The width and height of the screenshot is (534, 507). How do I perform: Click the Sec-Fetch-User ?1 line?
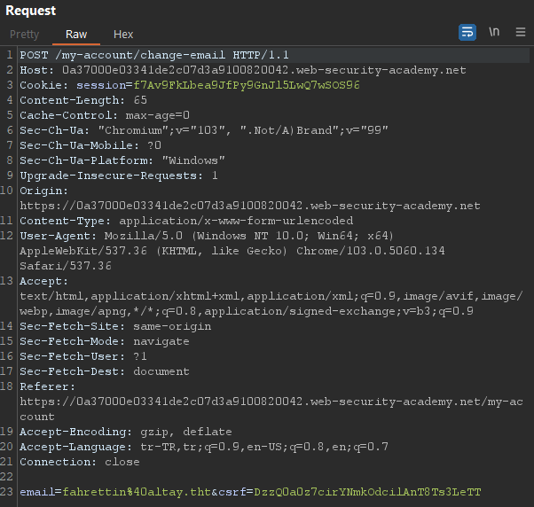(83, 356)
